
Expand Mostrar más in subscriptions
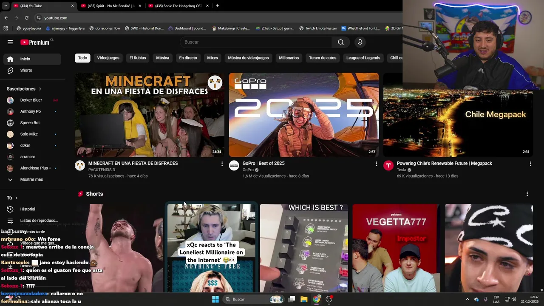32,179
